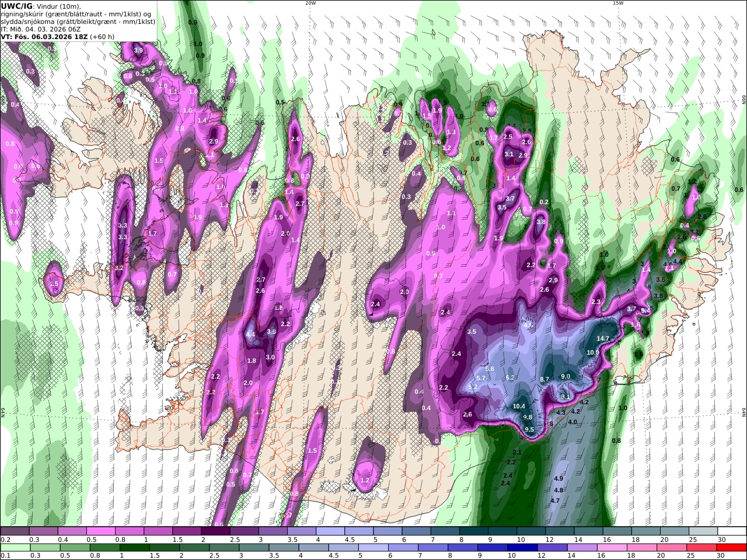Click the UWC/IG title text
This screenshot has height=560, width=747.
tap(17, 6)
